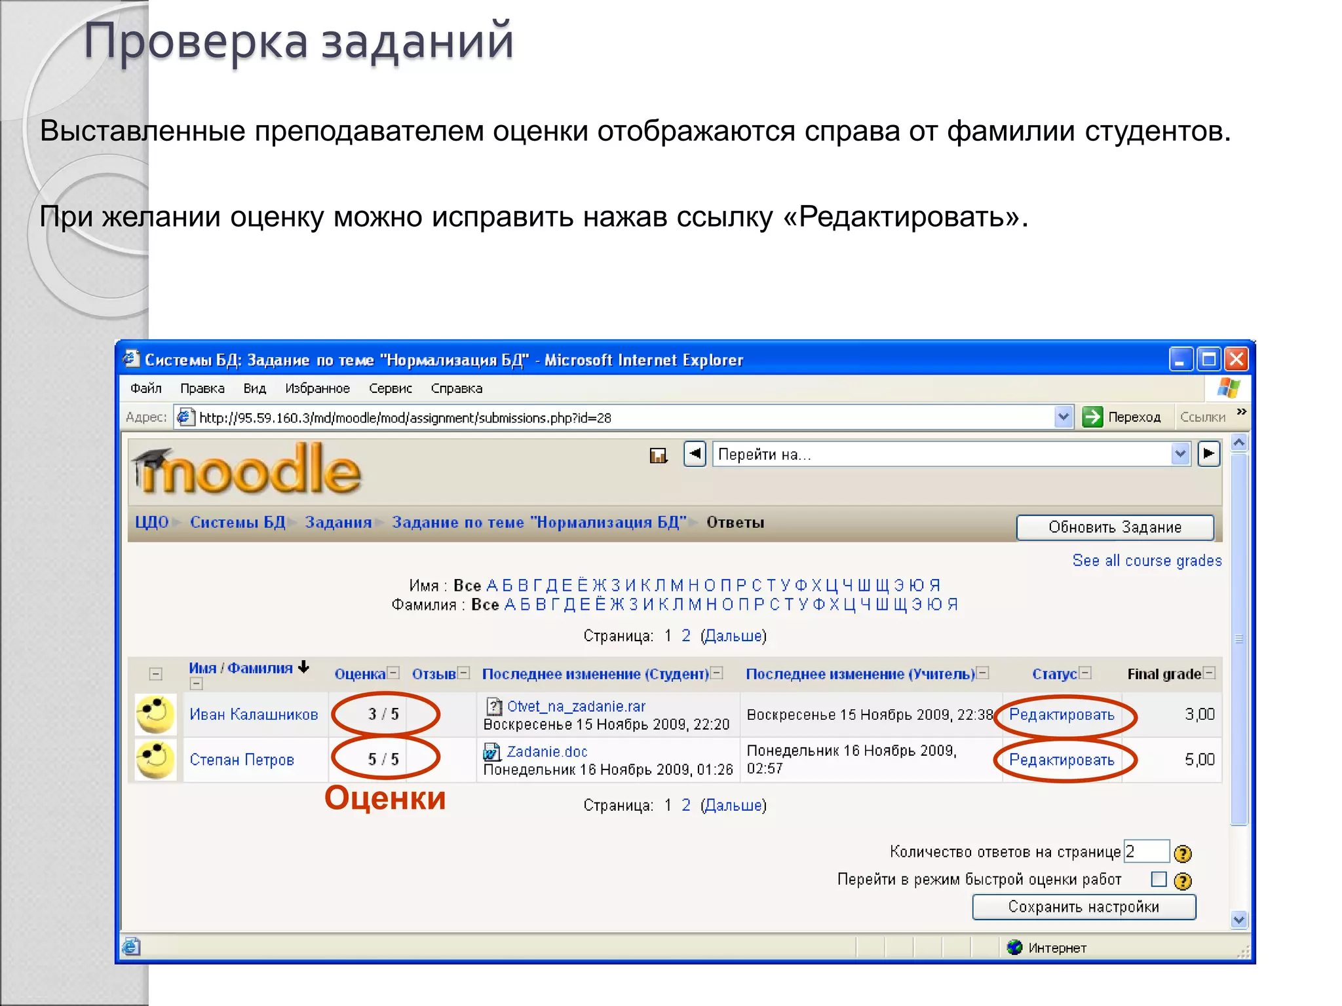Go to next activity arrow button
Screen dimensions: 1342x1006
[1209, 453]
